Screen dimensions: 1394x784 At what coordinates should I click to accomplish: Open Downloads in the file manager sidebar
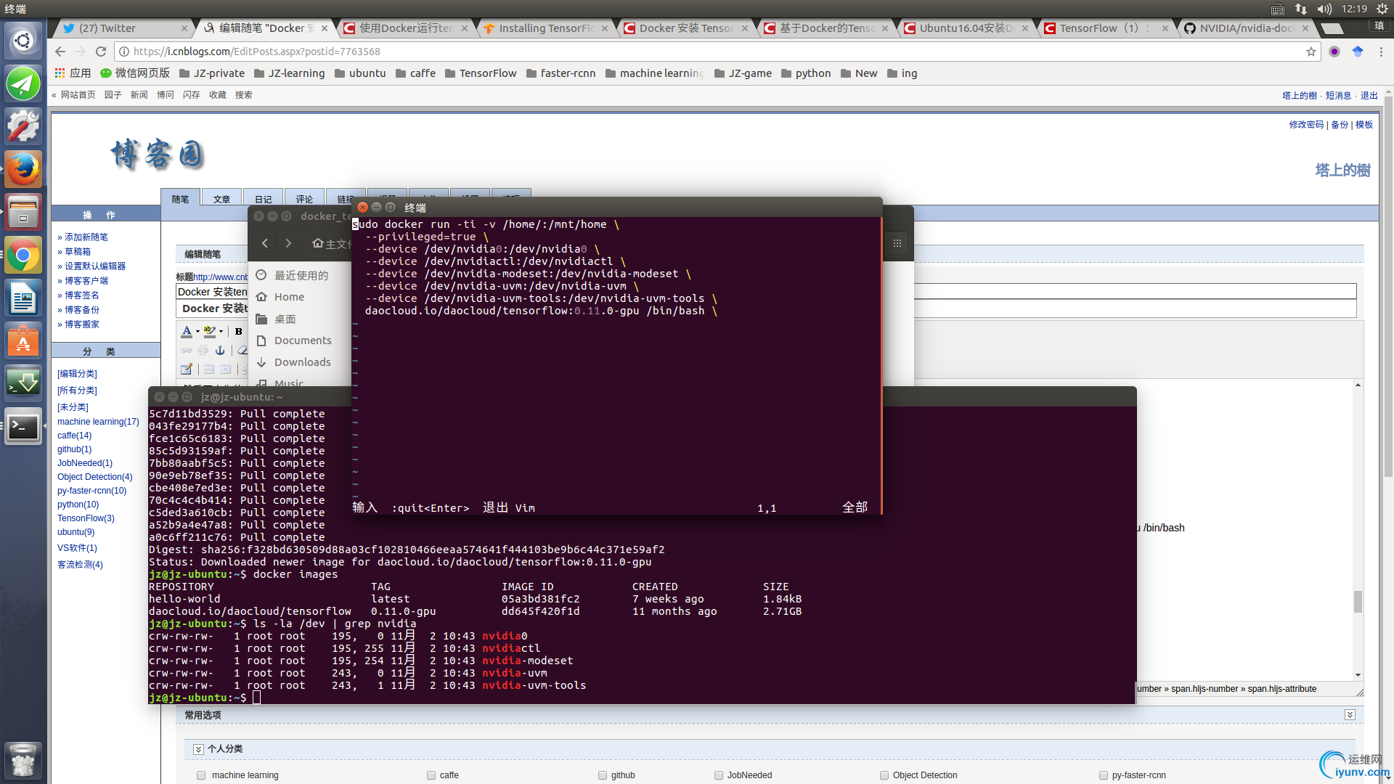(302, 362)
